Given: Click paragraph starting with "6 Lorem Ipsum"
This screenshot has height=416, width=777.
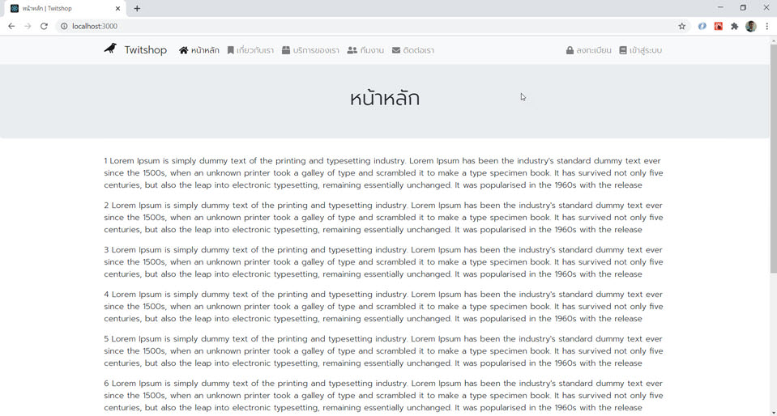Looking at the screenshot, I should 383,396.
